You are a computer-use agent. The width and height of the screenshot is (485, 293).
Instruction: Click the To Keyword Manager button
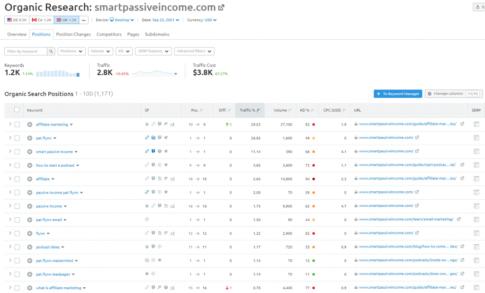398,94
